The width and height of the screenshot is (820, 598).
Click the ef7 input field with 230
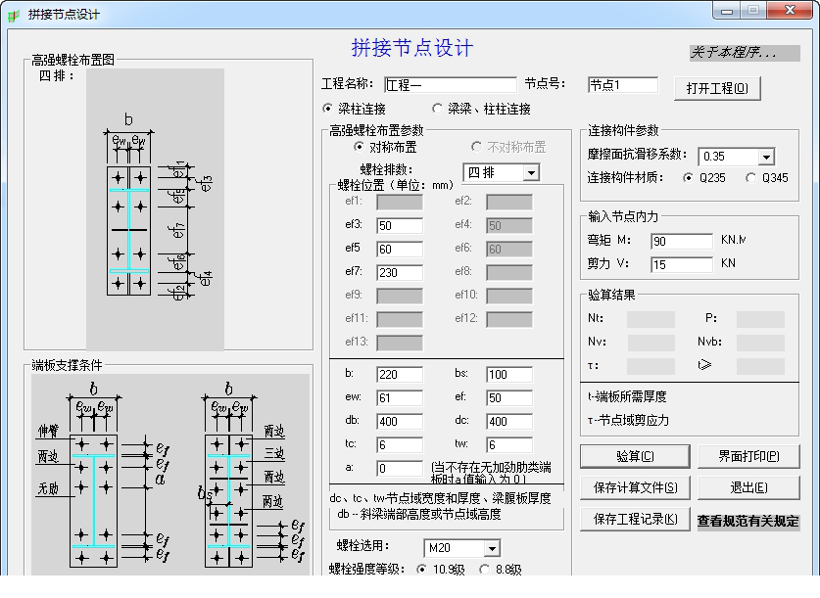[x=400, y=273]
